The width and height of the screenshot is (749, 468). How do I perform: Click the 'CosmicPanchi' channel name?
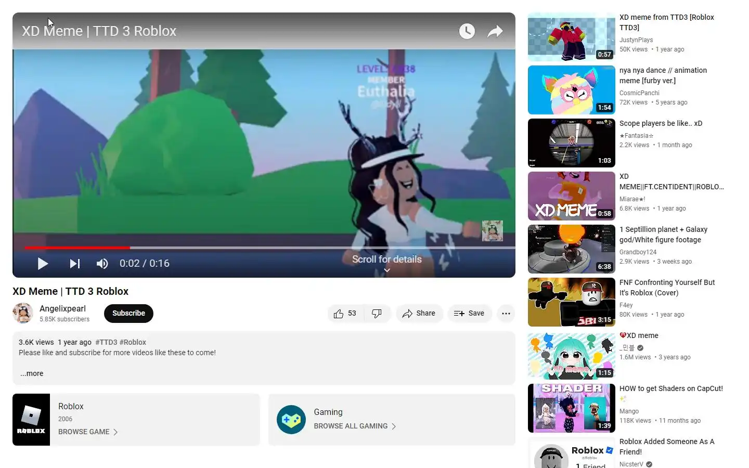[x=639, y=93]
